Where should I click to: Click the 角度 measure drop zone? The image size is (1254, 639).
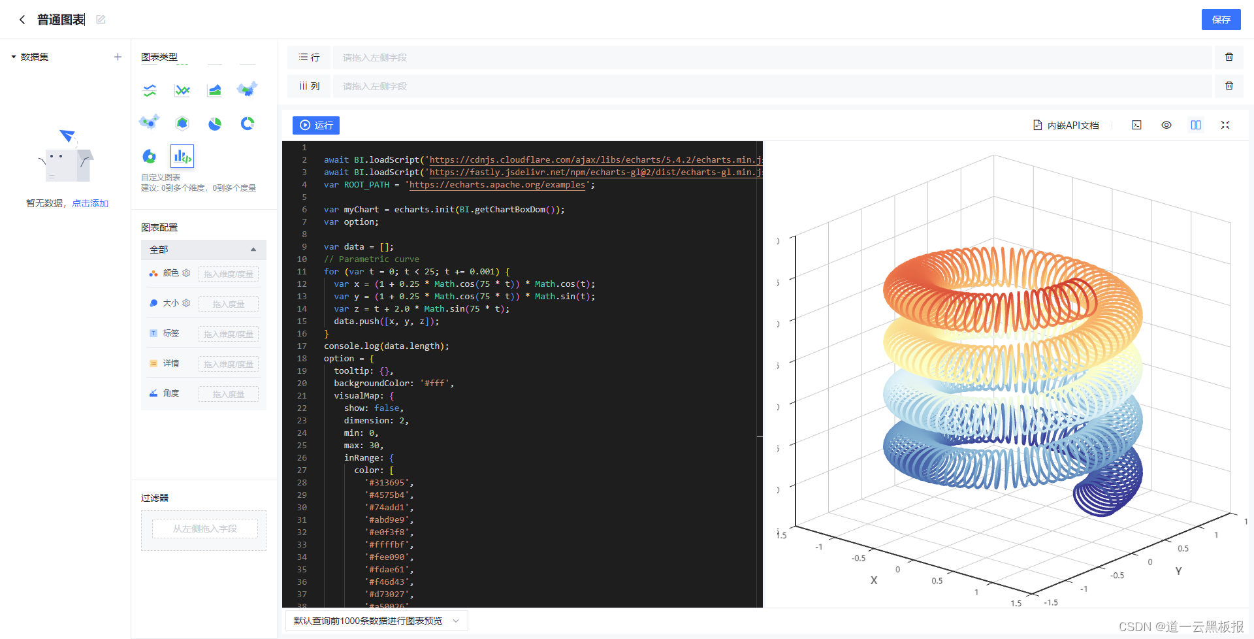point(229,394)
